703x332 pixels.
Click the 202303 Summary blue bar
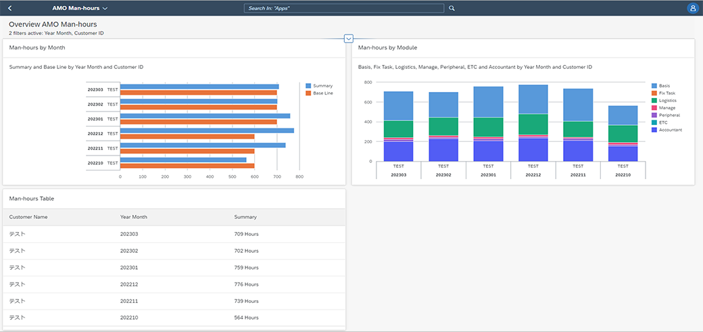point(199,87)
